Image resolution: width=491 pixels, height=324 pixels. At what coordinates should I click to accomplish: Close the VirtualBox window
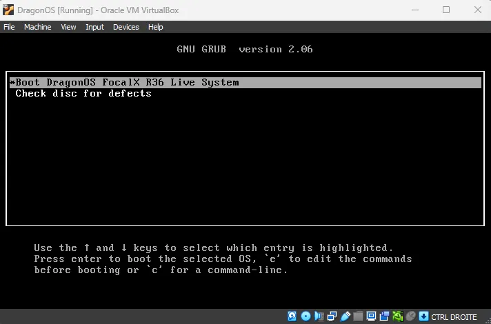click(478, 10)
